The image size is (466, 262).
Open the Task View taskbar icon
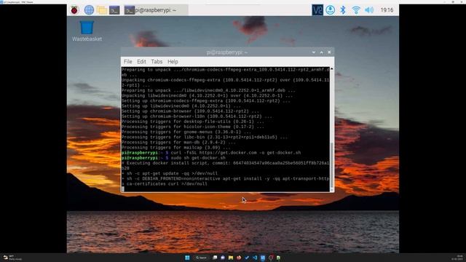(215, 258)
